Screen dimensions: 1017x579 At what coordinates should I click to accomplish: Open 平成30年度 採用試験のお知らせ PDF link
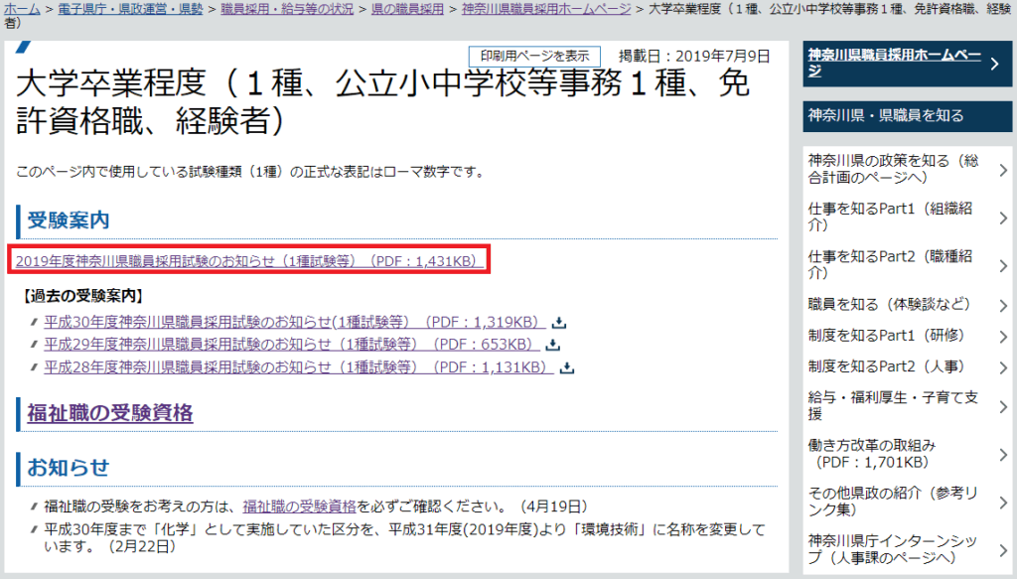(x=295, y=322)
